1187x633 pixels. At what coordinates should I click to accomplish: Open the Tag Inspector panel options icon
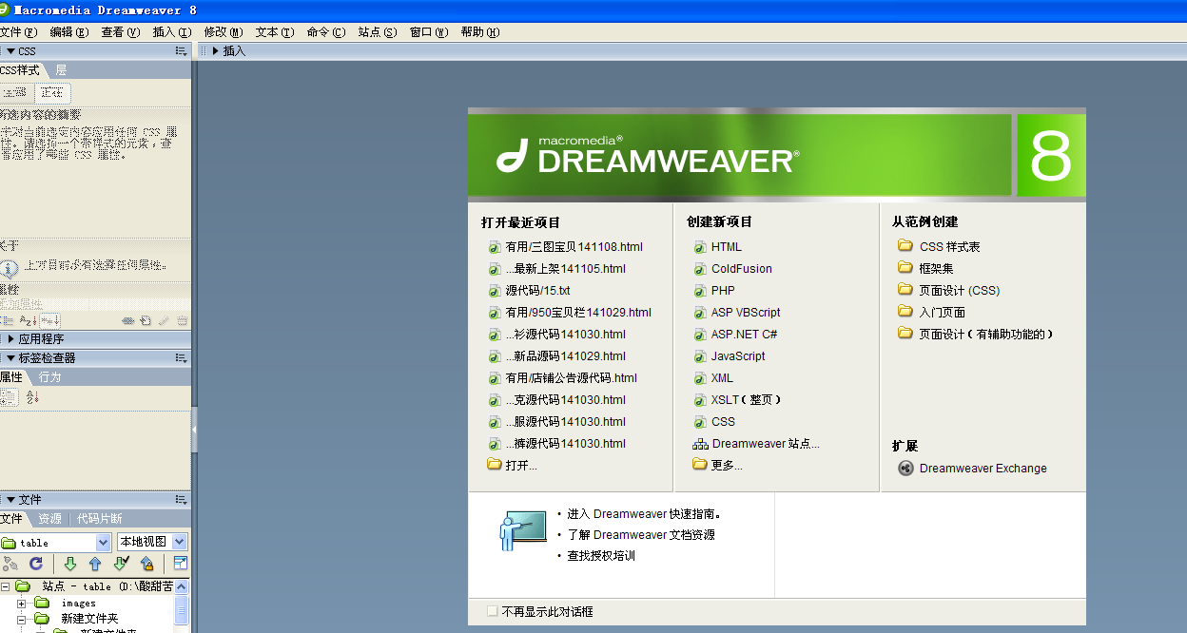pos(181,358)
